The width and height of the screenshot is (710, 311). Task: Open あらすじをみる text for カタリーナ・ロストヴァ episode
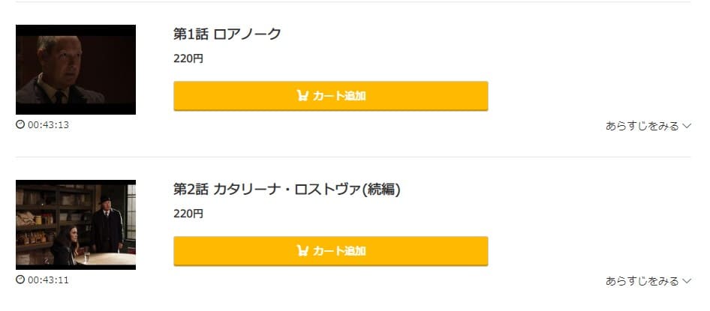(642, 281)
